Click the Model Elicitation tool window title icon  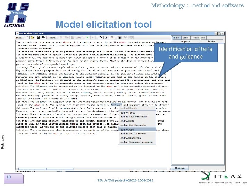coord(17,33)
